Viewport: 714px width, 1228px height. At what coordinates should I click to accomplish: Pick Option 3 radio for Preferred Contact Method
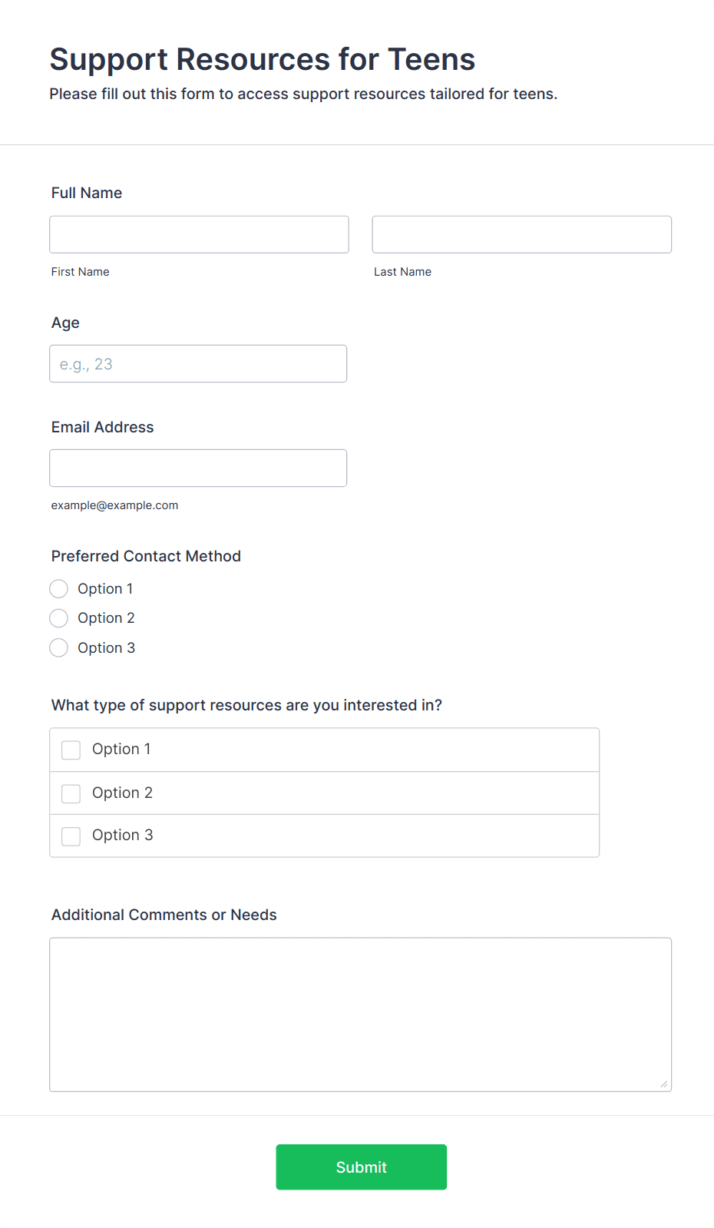(59, 648)
